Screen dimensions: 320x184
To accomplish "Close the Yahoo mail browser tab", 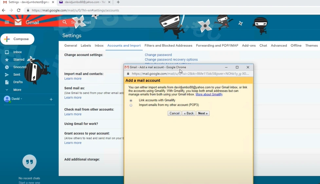I will point(109,2).
